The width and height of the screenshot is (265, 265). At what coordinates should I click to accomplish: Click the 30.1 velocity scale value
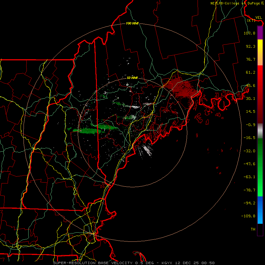tap(251, 99)
